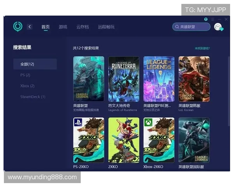Click the PlayStation badge on PS-2XKO cover
Image resolution: width=234 pixels, height=187 pixels.
[78, 122]
